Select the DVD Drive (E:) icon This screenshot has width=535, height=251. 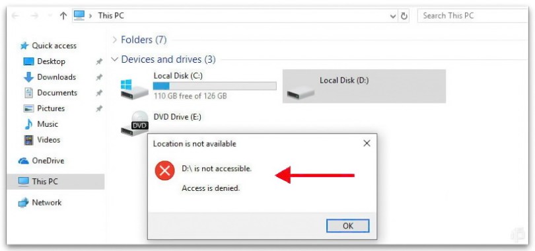pyautogui.click(x=135, y=124)
